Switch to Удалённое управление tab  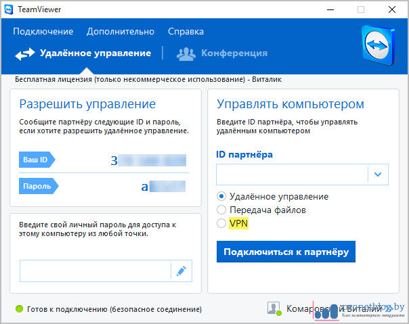83,53
